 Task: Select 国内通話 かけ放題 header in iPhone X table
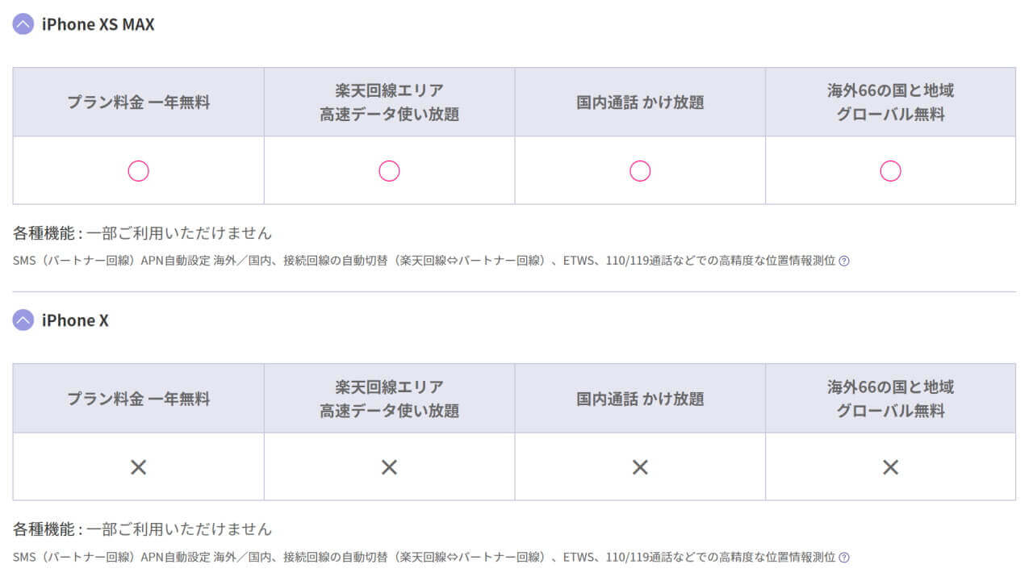640,399
